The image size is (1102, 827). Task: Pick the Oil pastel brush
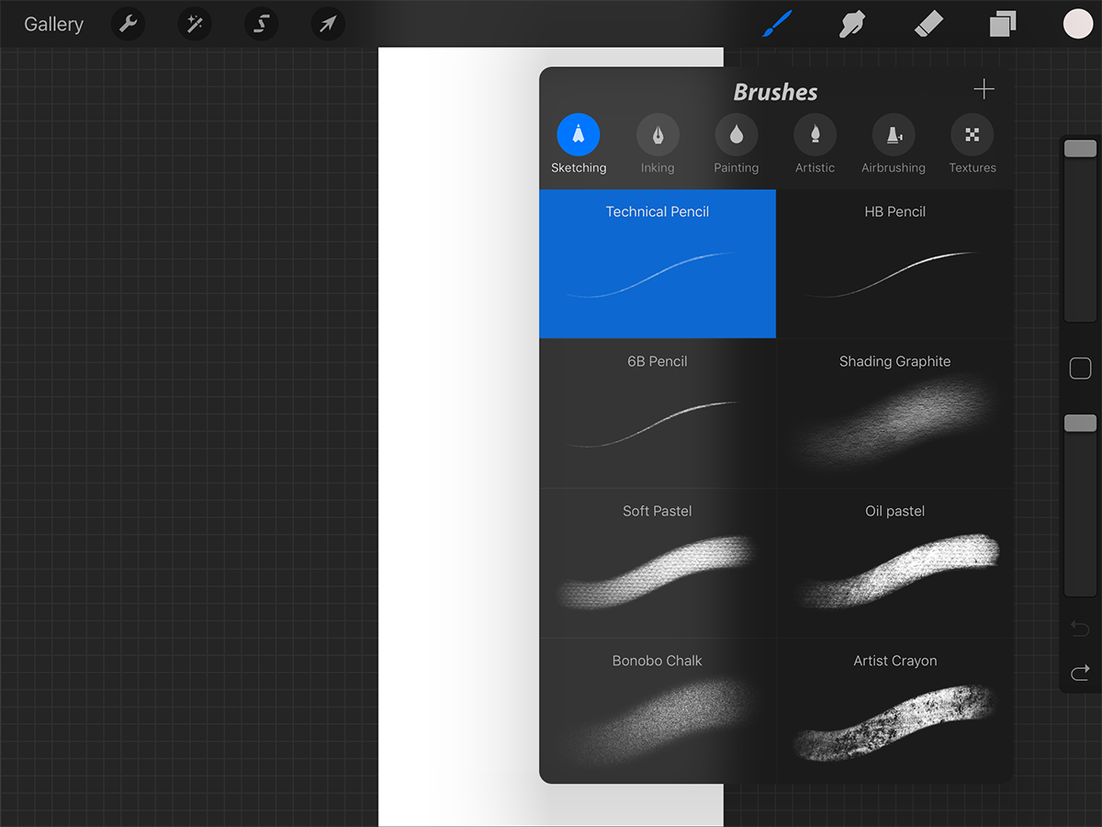(895, 563)
